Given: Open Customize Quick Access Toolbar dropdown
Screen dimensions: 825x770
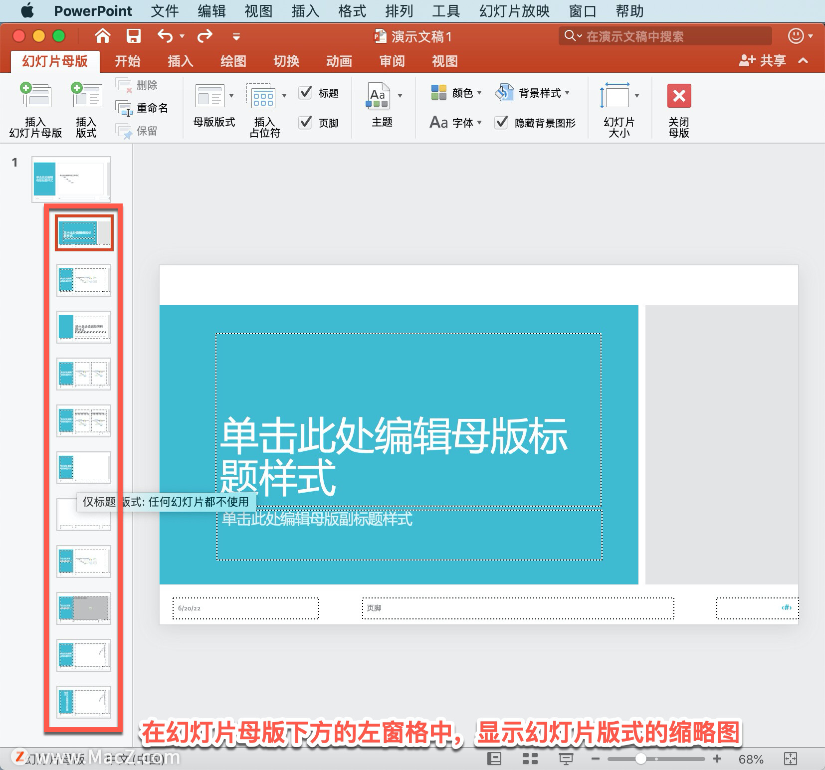Looking at the screenshot, I should tap(236, 36).
